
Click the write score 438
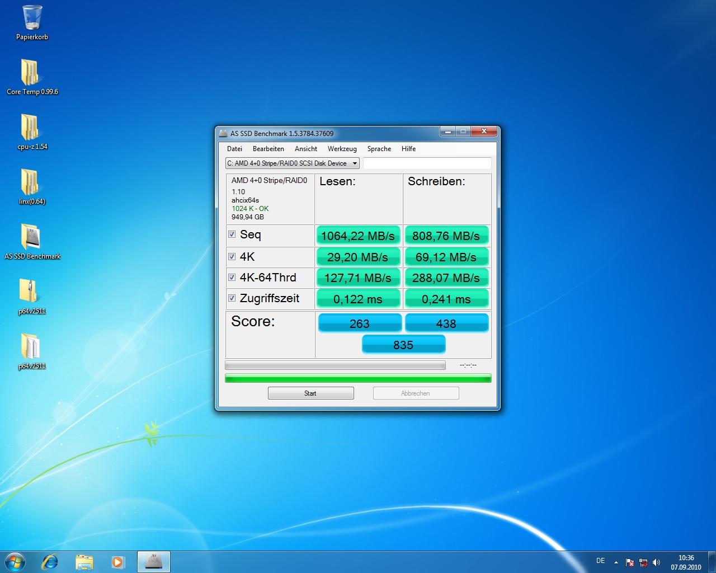click(446, 323)
